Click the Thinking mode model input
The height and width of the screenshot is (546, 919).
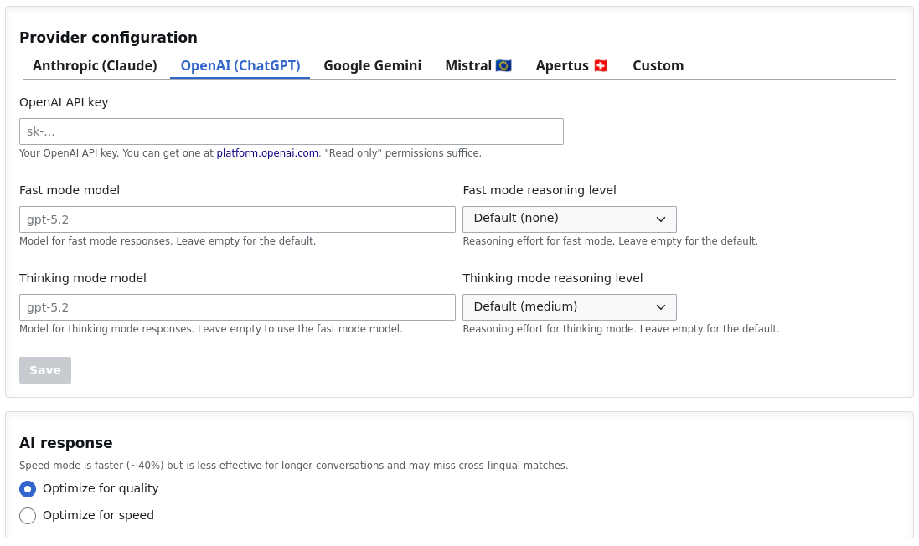[237, 307]
